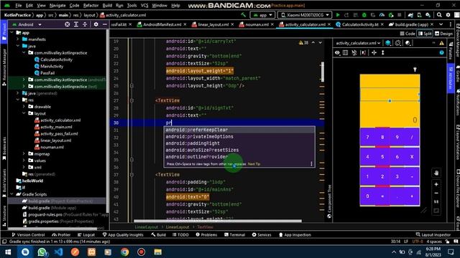
Task: Open activity_main.xml in project tree
Action: [x=56, y=127]
